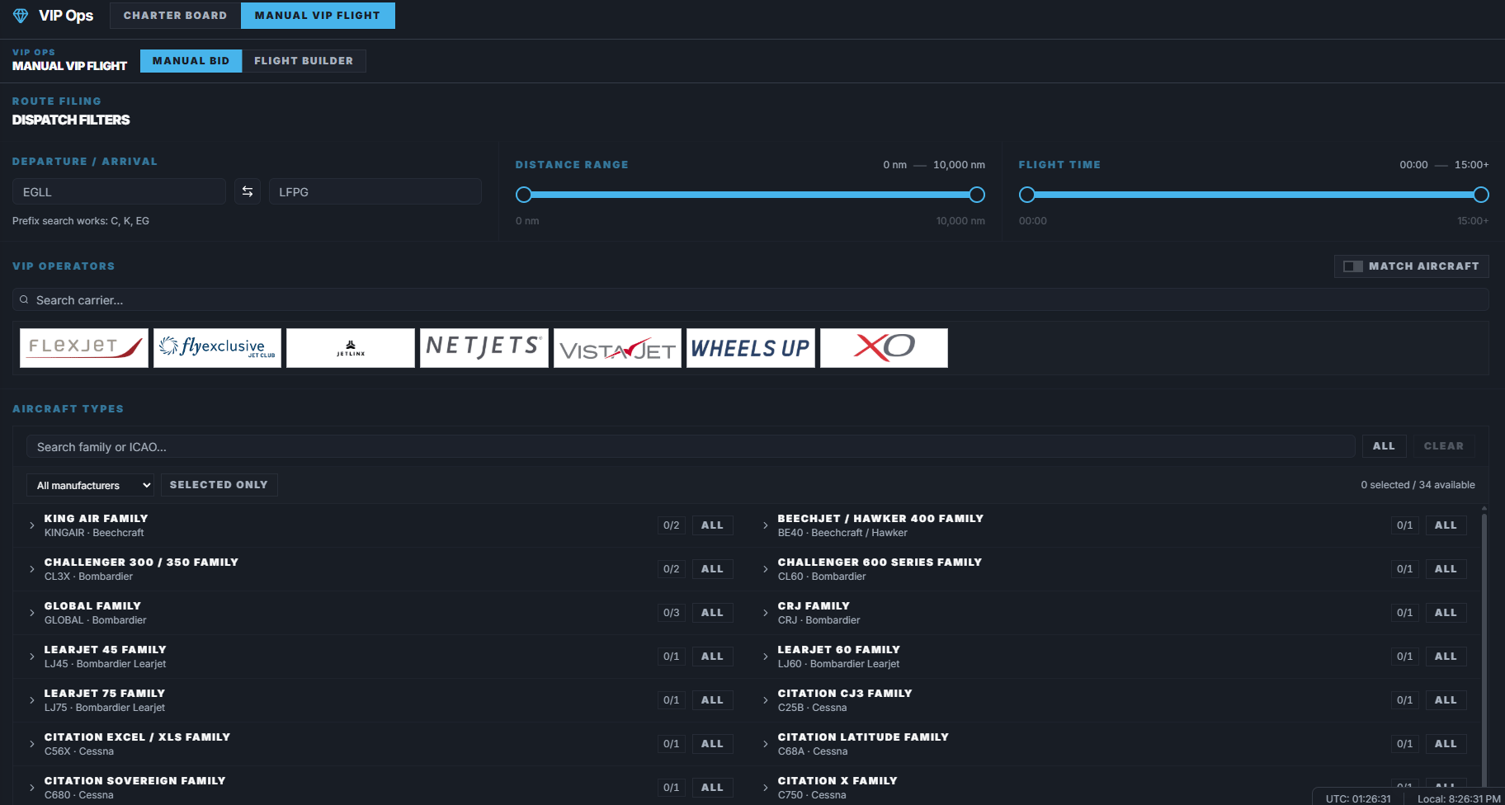The height and width of the screenshot is (805, 1505).
Task: Select ALL for Citation Excel / XLS Family
Action: [x=712, y=744]
